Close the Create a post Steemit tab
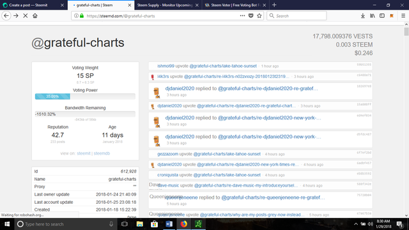Image resolution: width=409 pixels, height=230 pixels. coord(62,5)
